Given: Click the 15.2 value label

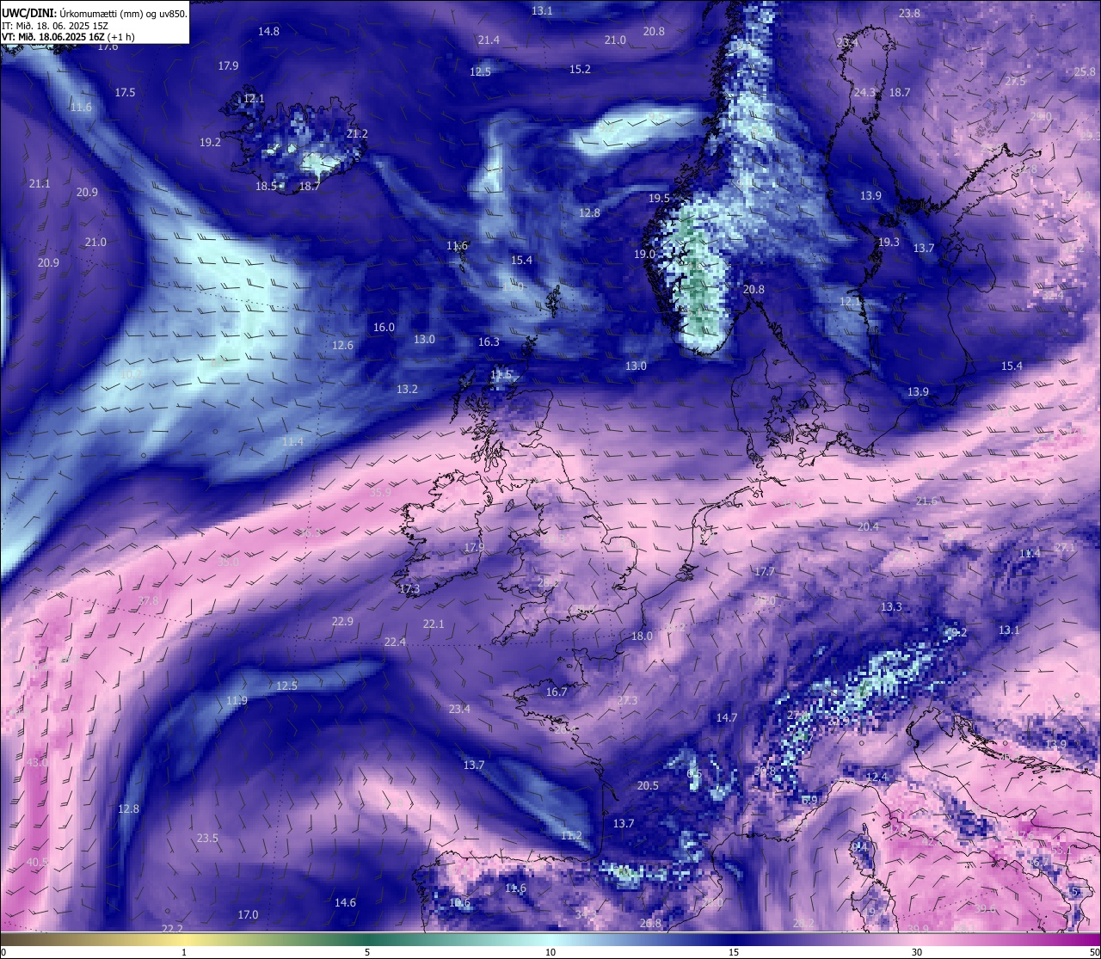Looking at the screenshot, I should click(580, 70).
